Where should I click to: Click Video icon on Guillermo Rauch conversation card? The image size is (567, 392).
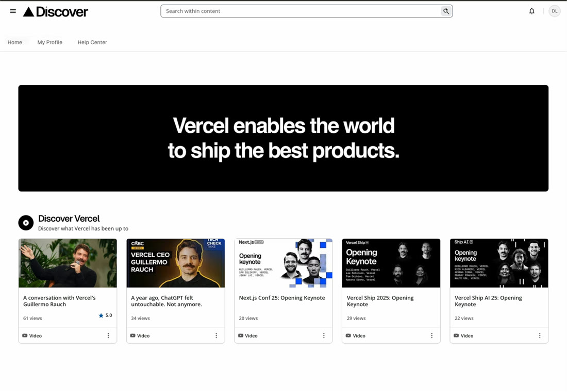tap(25, 336)
